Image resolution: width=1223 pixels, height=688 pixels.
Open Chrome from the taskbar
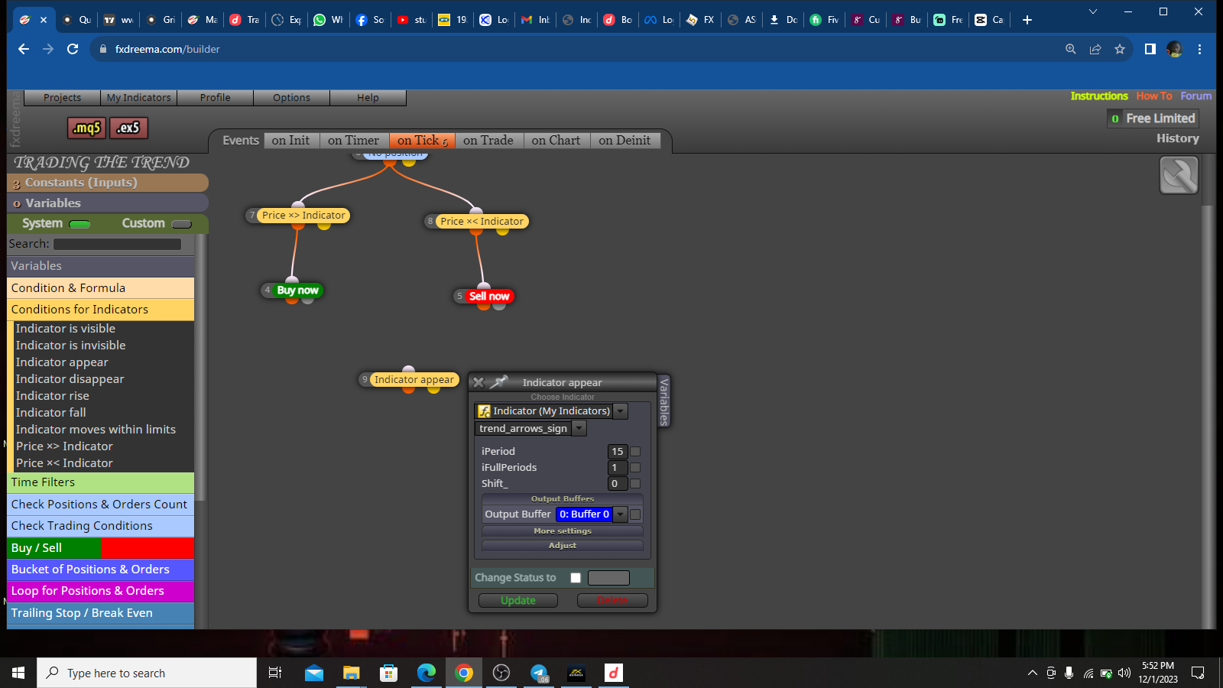coord(464,673)
